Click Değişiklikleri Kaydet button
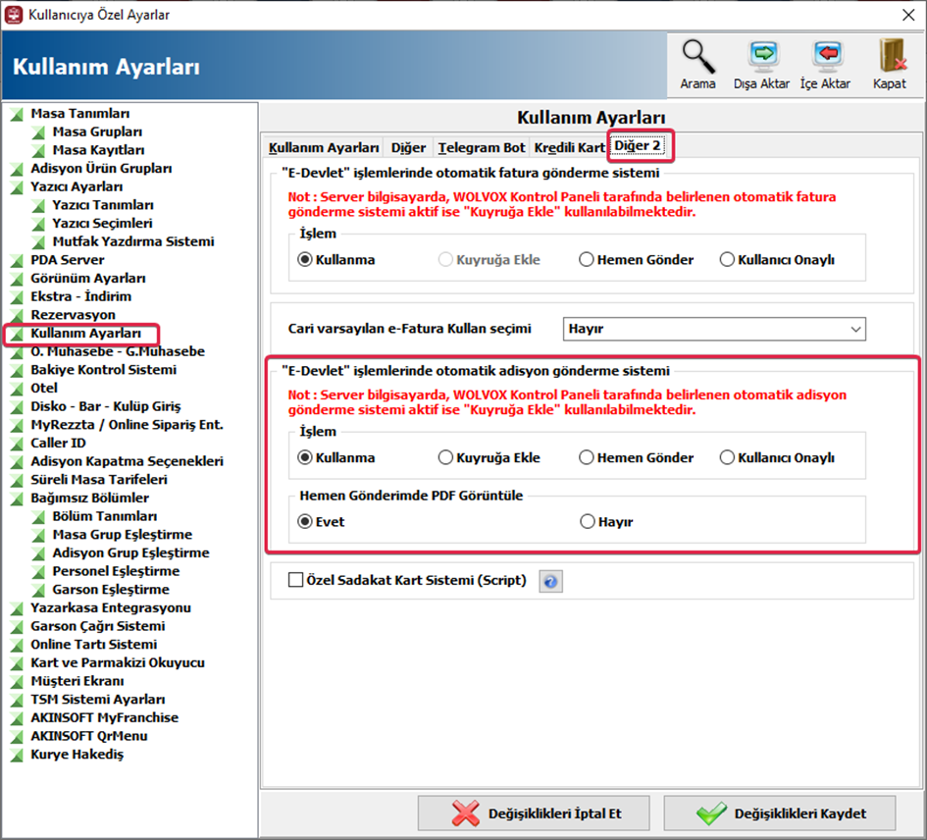Screen dimensions: 927x840 coord(780,814)
